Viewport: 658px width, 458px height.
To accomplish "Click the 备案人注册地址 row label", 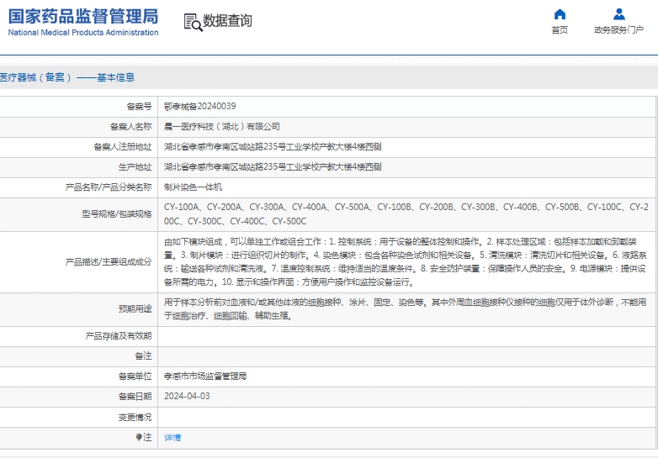I will [x=123, y=147].
